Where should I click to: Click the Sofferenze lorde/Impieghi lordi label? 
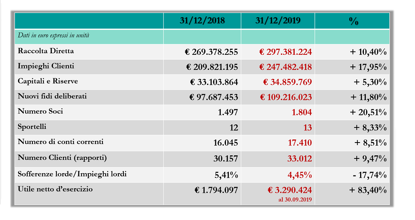pos(72,174)
